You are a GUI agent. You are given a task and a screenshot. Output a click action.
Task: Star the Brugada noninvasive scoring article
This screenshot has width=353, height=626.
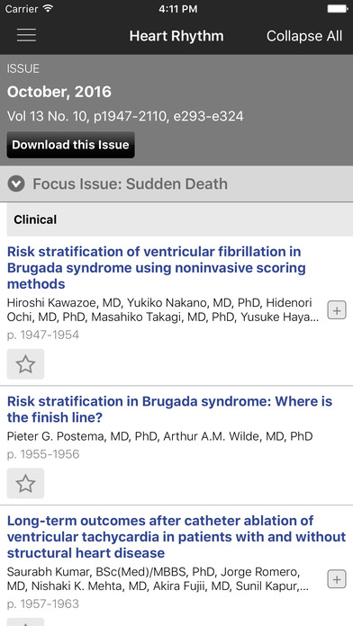coord(25,364)
